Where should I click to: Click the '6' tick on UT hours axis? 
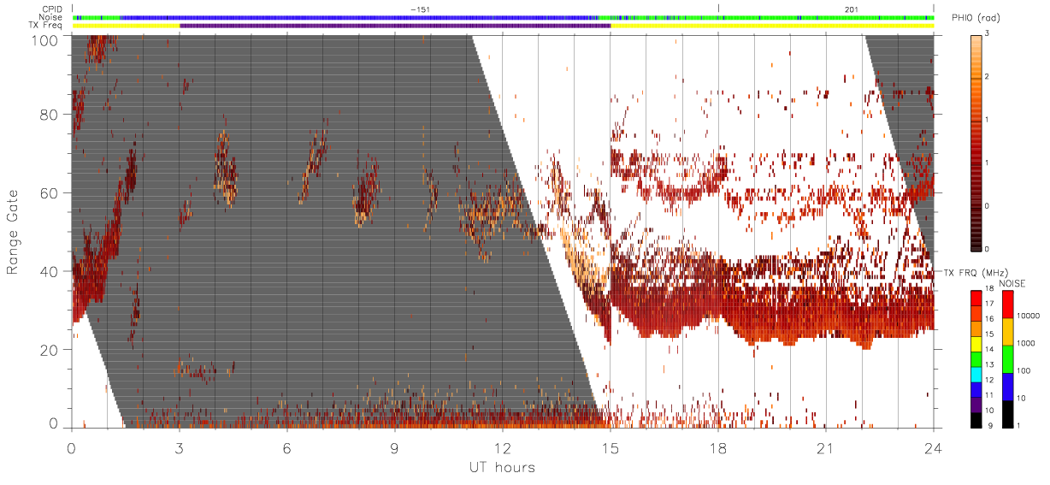(x=286, y=448)
